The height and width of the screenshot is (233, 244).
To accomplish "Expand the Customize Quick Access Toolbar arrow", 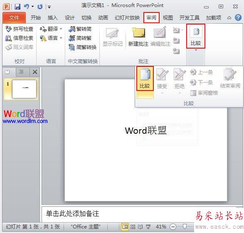I will click(x=49, y=7).
